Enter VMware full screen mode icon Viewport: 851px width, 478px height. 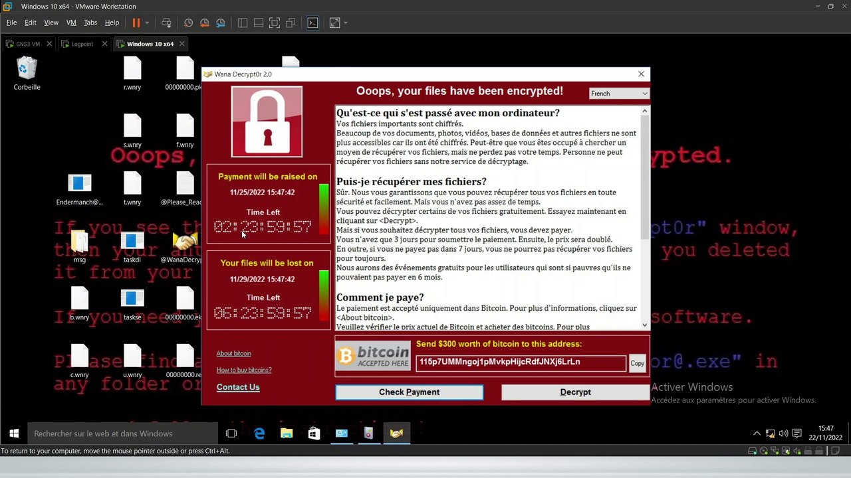coord(275,23)
